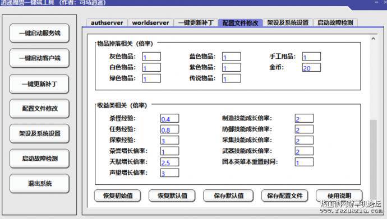Click the 收益类相关 (倍率) group title
This screenshot has height=219, width=387.
[x=122, y=105]
